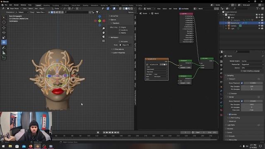265x149 pixels.
Task: Enable Affect Only Parents checkbox
Action: point(120,33)
